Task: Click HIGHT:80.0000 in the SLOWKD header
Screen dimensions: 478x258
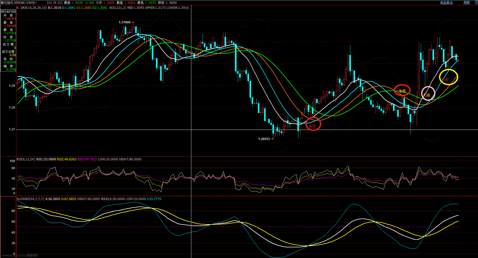Action: pos(88,199)
